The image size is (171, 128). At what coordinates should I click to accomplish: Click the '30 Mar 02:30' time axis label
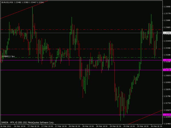[156, 126]
